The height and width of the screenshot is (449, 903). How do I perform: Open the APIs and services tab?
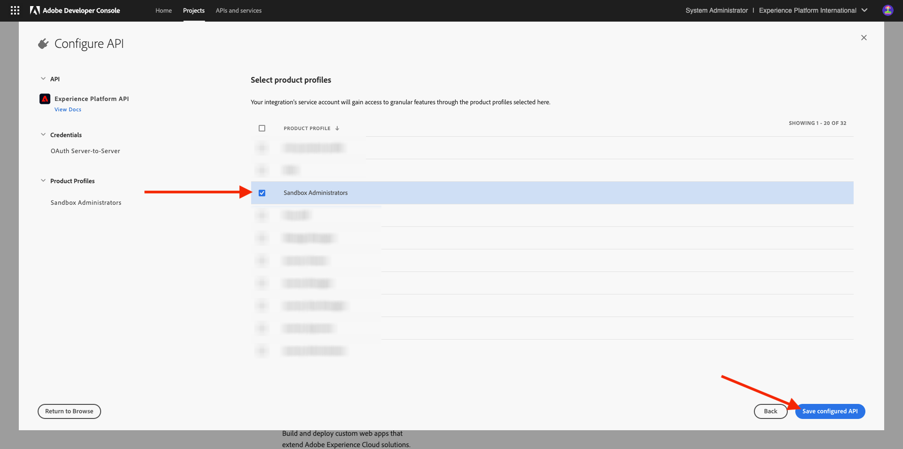[238, 10]
